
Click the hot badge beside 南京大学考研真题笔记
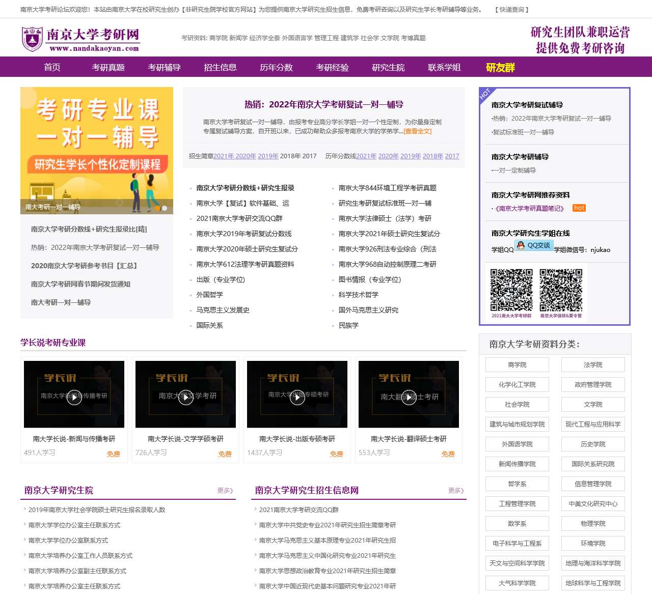click(x=579, y=208)
